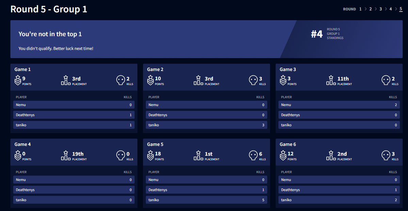This screenshot has height=211, width=408.
Task: Select the taniko row in Game 4
Action: (x=74, y=200)
